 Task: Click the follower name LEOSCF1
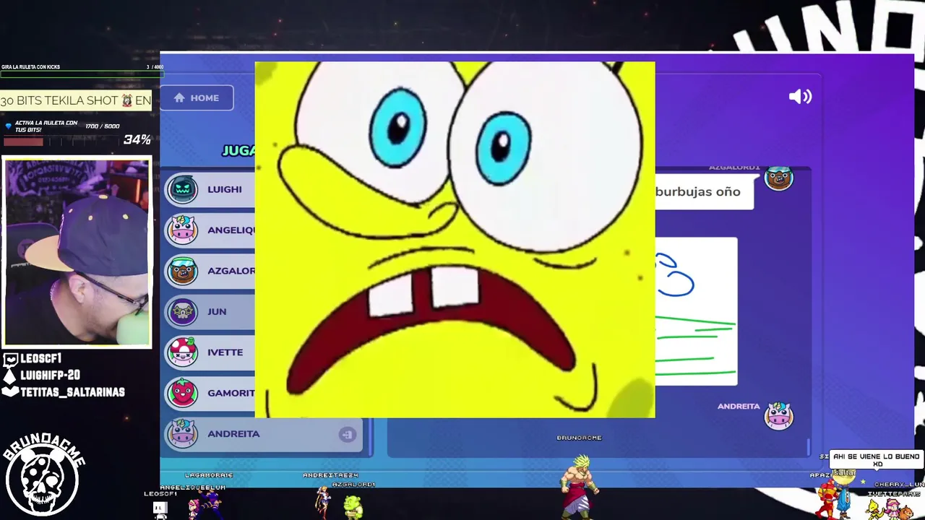(x=41, y=358)
